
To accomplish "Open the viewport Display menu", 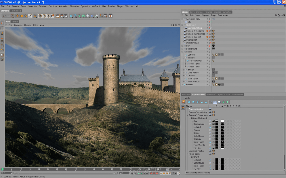I will coord(28,25).
